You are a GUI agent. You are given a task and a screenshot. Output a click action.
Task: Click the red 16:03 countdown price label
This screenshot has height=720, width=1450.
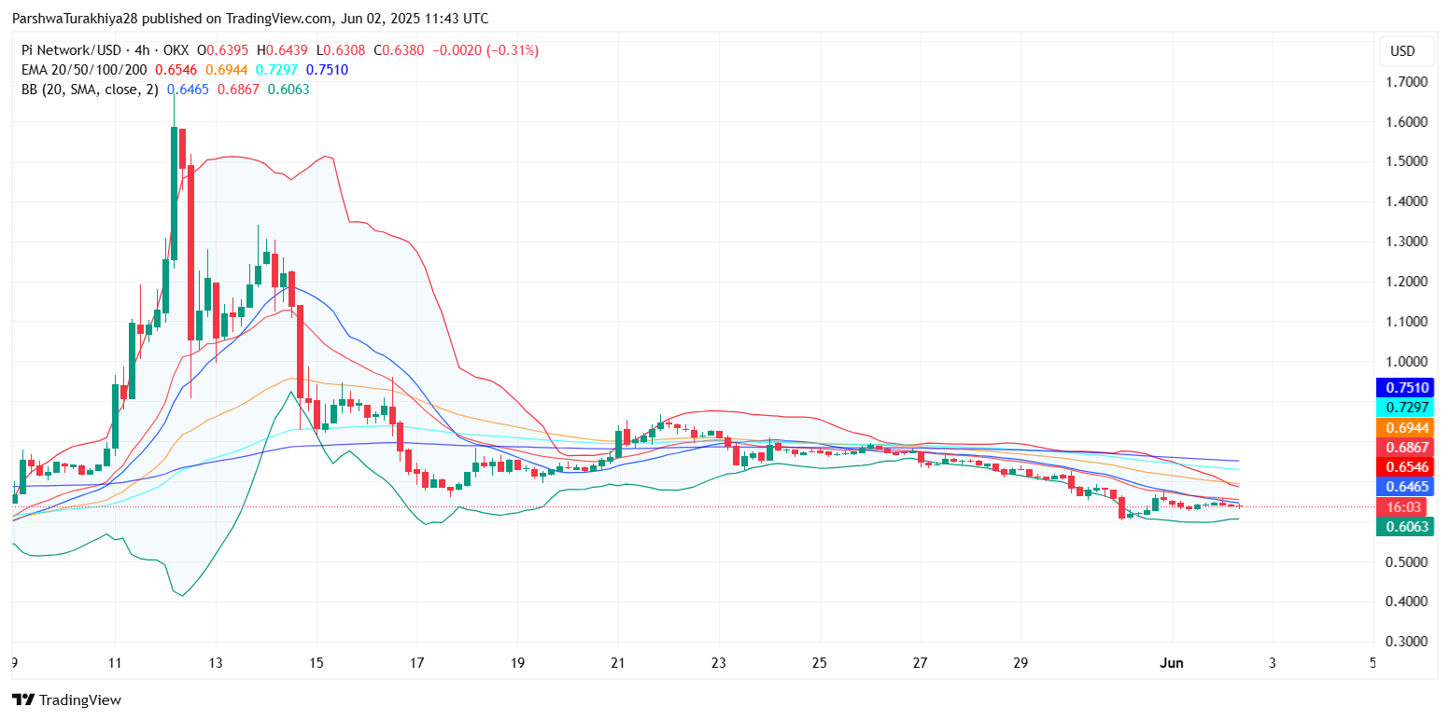[1402, 506]
